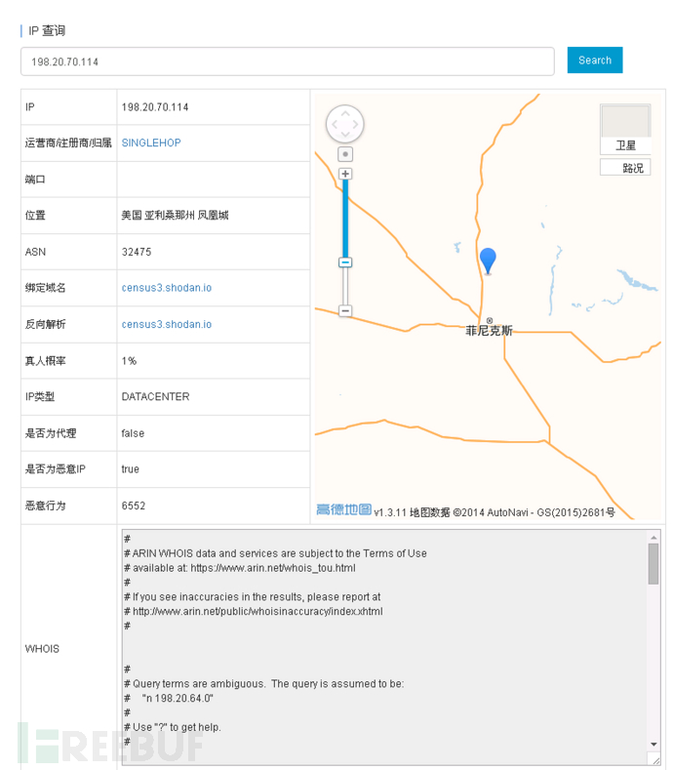Click the 是否为代理 value false
Viewport: 673px width, 770px height.
point(133,433)
